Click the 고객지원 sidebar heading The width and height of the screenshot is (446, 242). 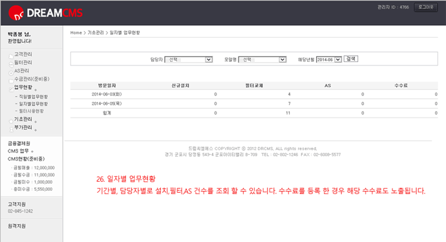pos(17,204)
